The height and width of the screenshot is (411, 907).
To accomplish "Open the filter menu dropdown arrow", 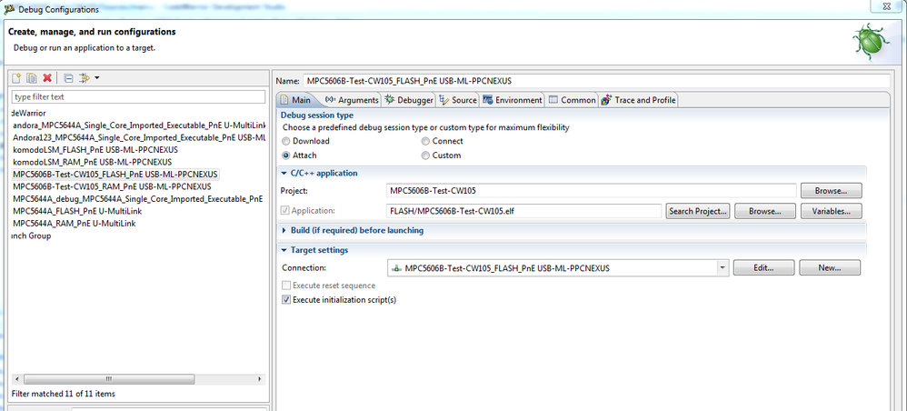I will 97,78.
